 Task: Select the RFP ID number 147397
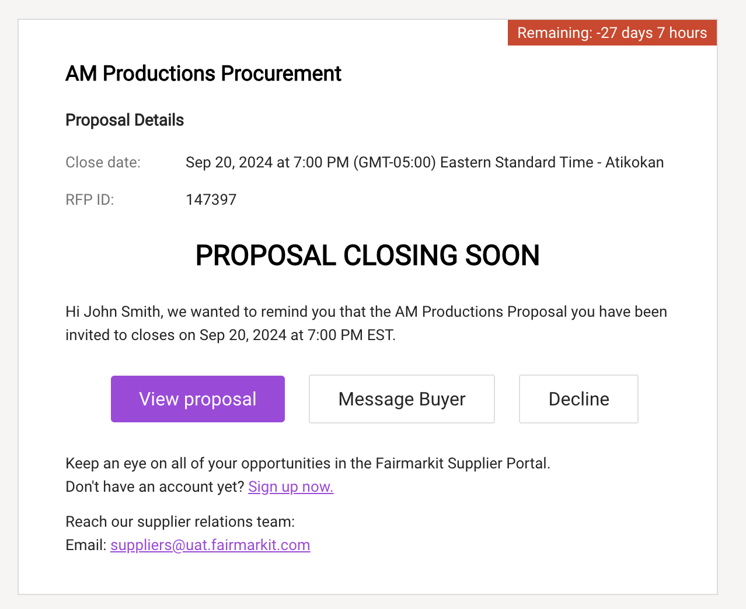click(211, 199)
